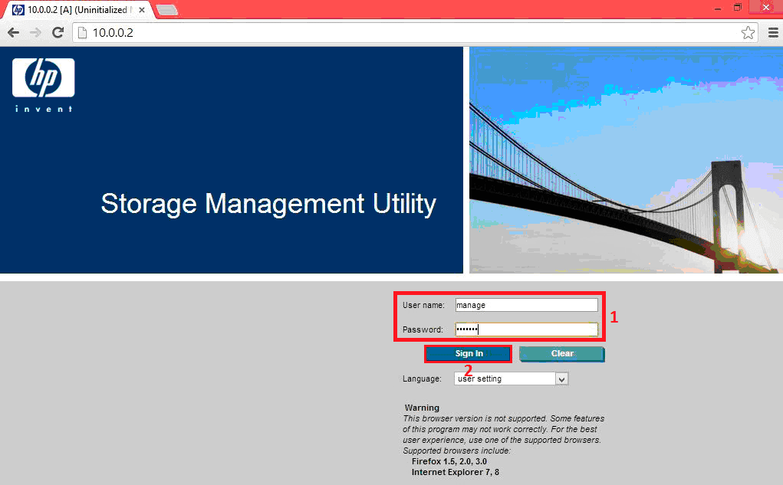Click the bridge banner image
The image size is (783, 485).
point(625,159)
